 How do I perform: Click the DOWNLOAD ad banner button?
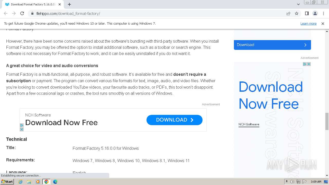pos(175,120)
